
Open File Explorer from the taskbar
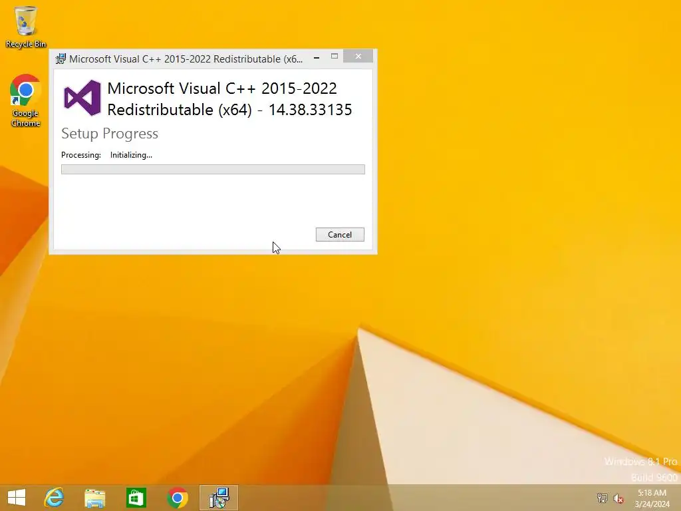94,498
